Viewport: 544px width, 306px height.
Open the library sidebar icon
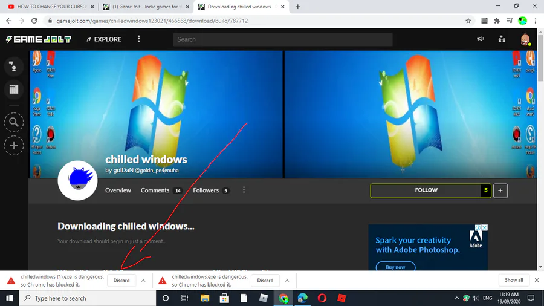[x=13, y=90]
